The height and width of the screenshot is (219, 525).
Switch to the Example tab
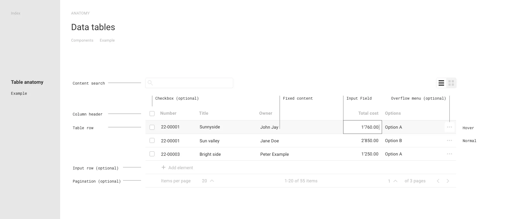107,40
